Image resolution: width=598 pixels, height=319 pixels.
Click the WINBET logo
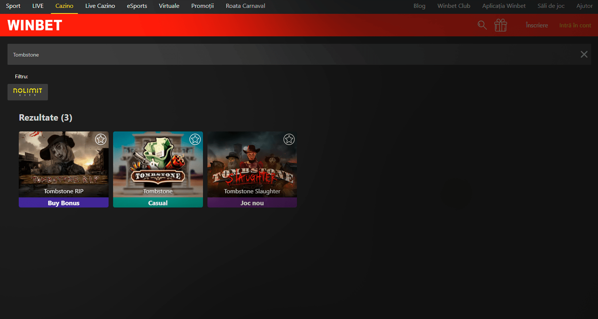tap(35, 25)
